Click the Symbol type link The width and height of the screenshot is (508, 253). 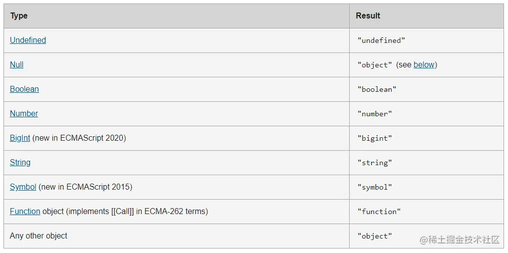[23, 187]
